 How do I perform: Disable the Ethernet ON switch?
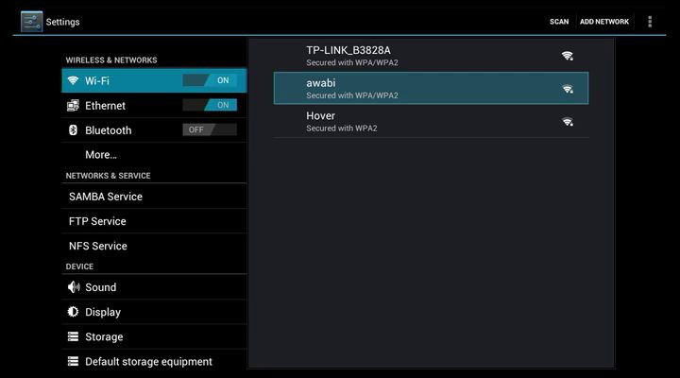click(210, 106)
